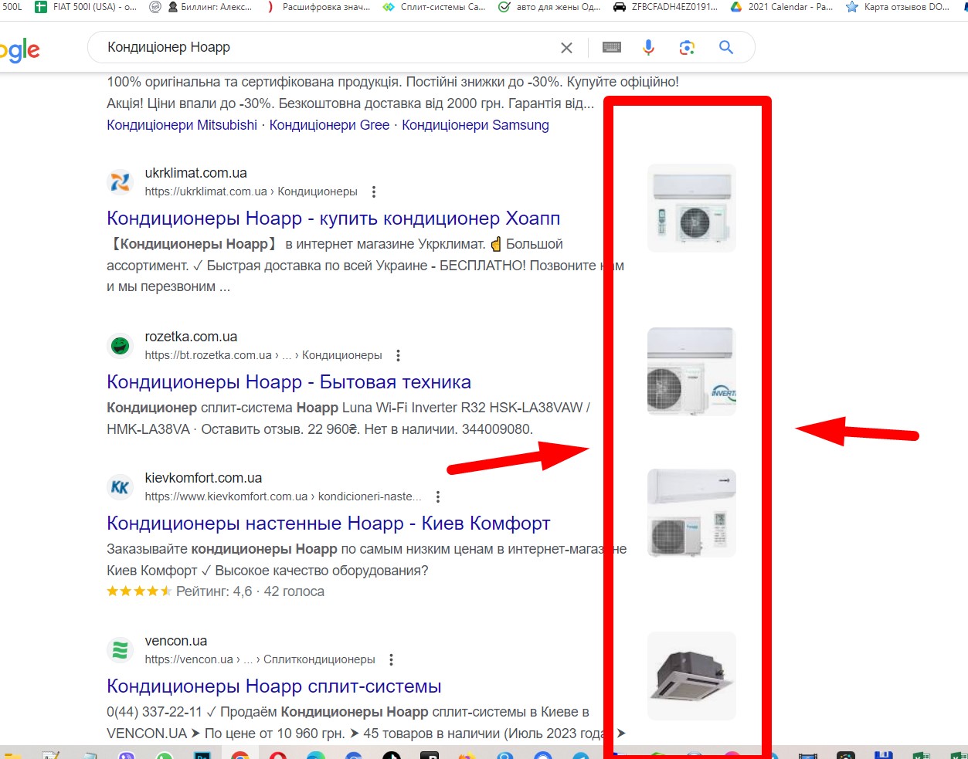Start voice search with the microphone icon
Screen dimensions: 968x759
pyautogui.click(x=649, y=48)
